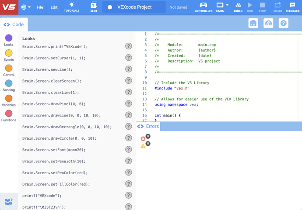Click the Share icon
This screenshot has width=302, height=210.
(x=278, y=7)
